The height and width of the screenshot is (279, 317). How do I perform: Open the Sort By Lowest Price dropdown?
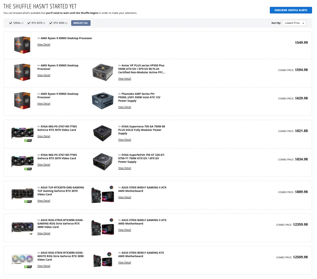[294, 23]
